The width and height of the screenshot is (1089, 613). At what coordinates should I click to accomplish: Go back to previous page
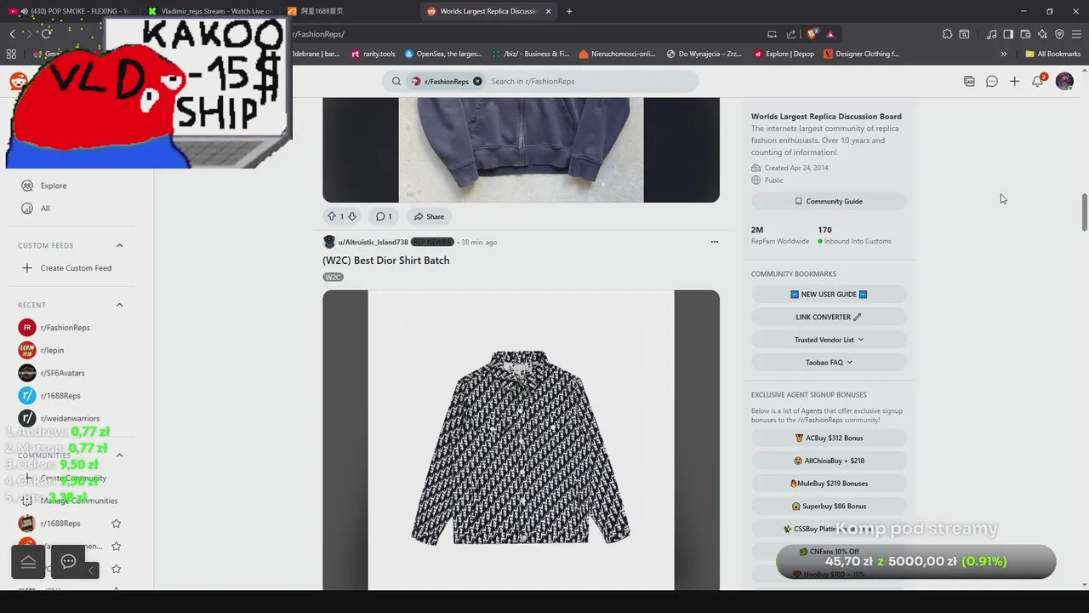12,33
